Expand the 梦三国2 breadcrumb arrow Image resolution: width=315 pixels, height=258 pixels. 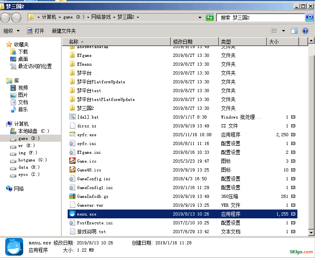(x=138, y=18)
